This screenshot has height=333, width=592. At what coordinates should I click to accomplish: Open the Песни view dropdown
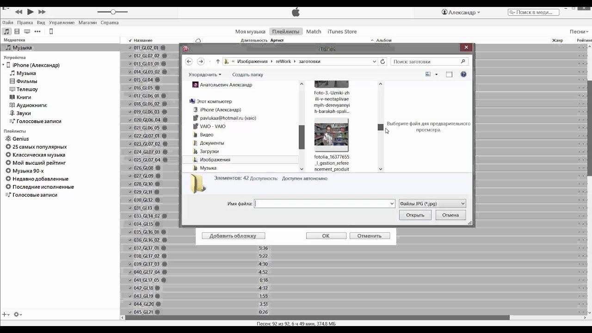580,31
